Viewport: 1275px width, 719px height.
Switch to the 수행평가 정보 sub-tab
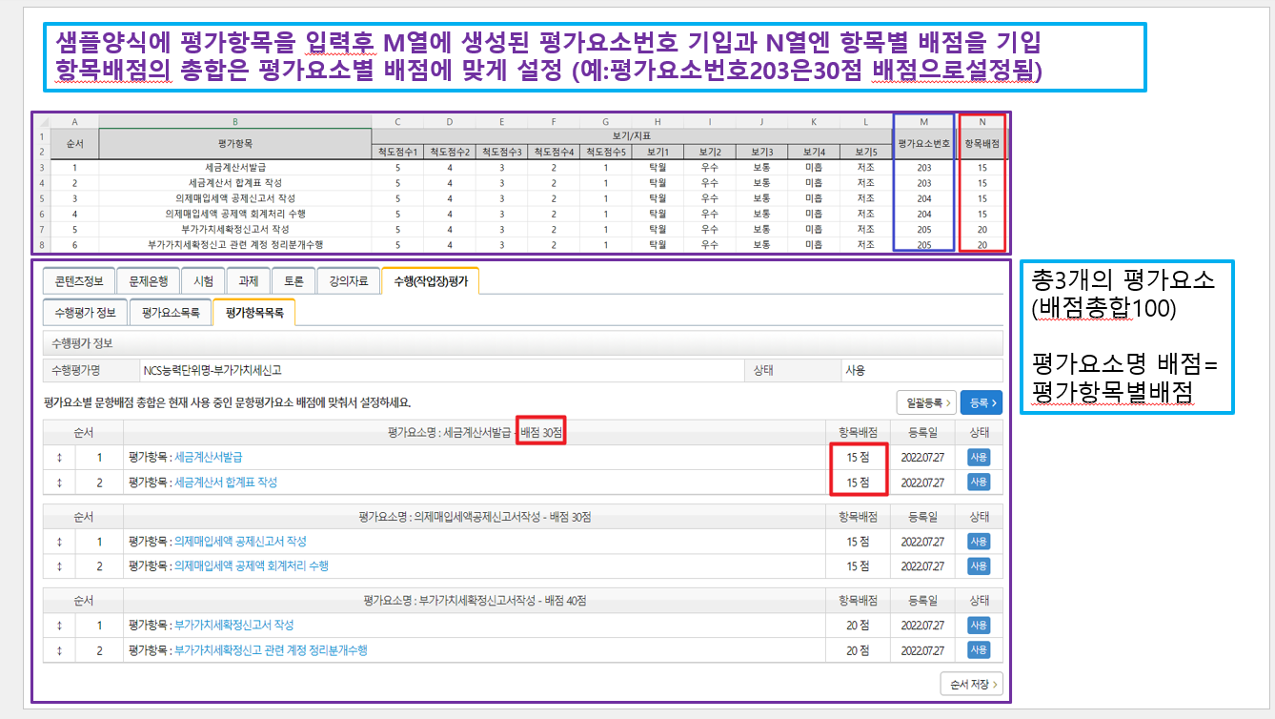click(x=85, y=312)
